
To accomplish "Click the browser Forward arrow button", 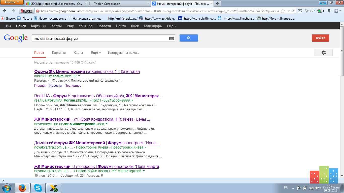I will pyautogui.click(x=13, y=11).
